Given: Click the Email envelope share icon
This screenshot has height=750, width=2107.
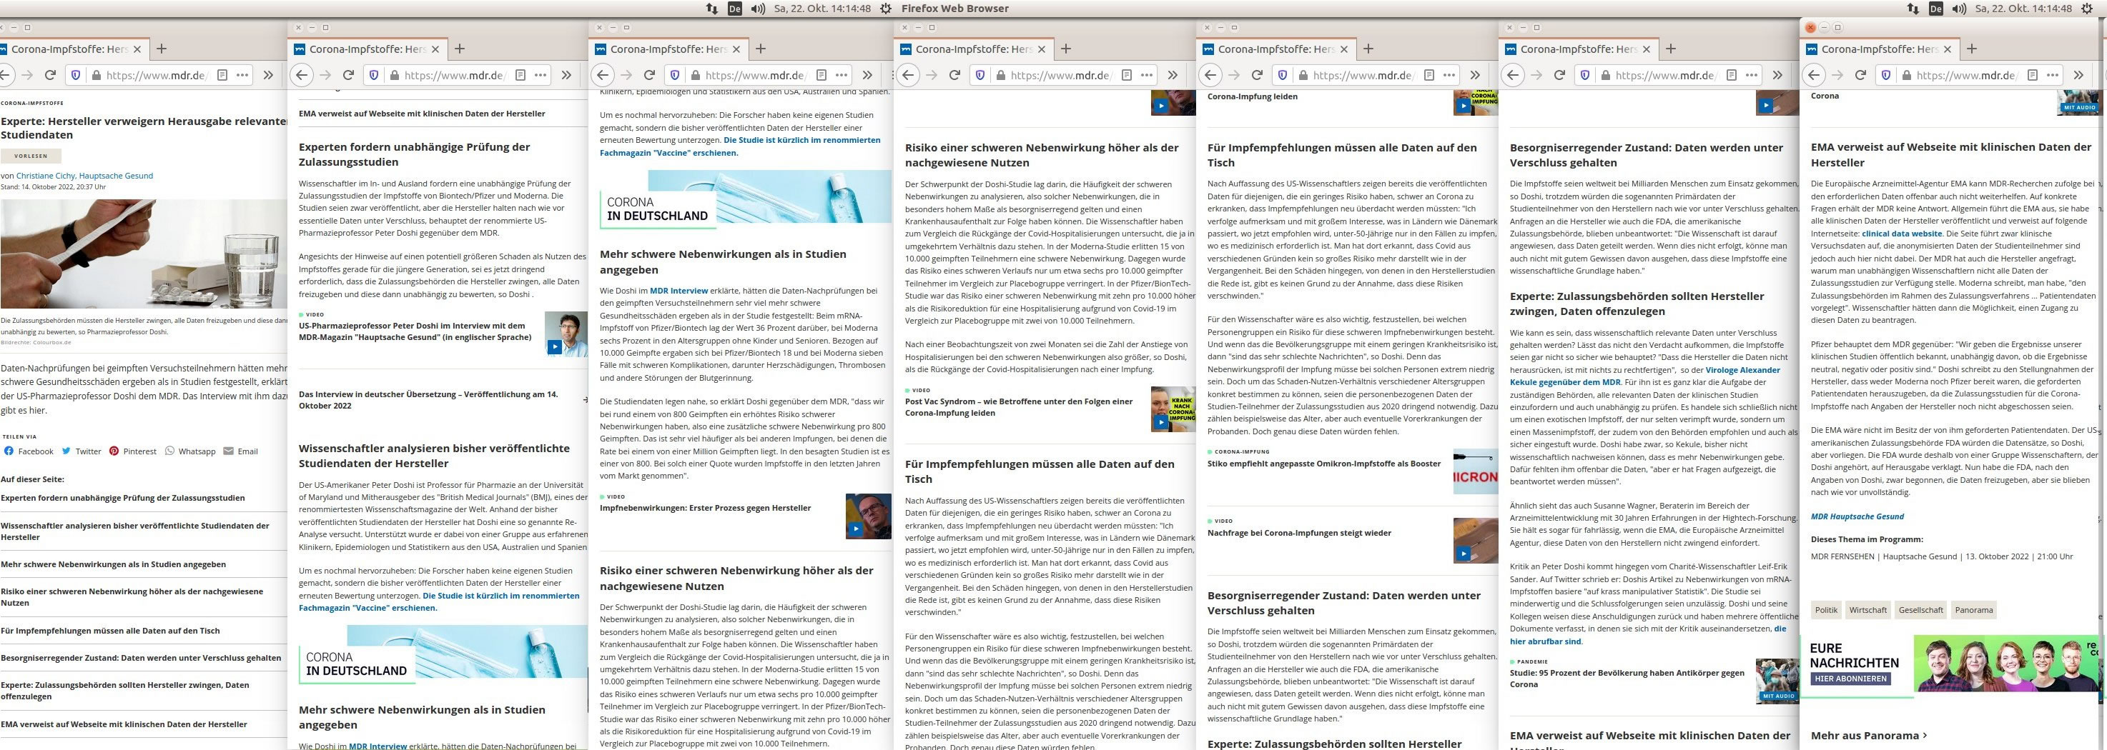Looking at the screenshot, I should click(228, 451).
